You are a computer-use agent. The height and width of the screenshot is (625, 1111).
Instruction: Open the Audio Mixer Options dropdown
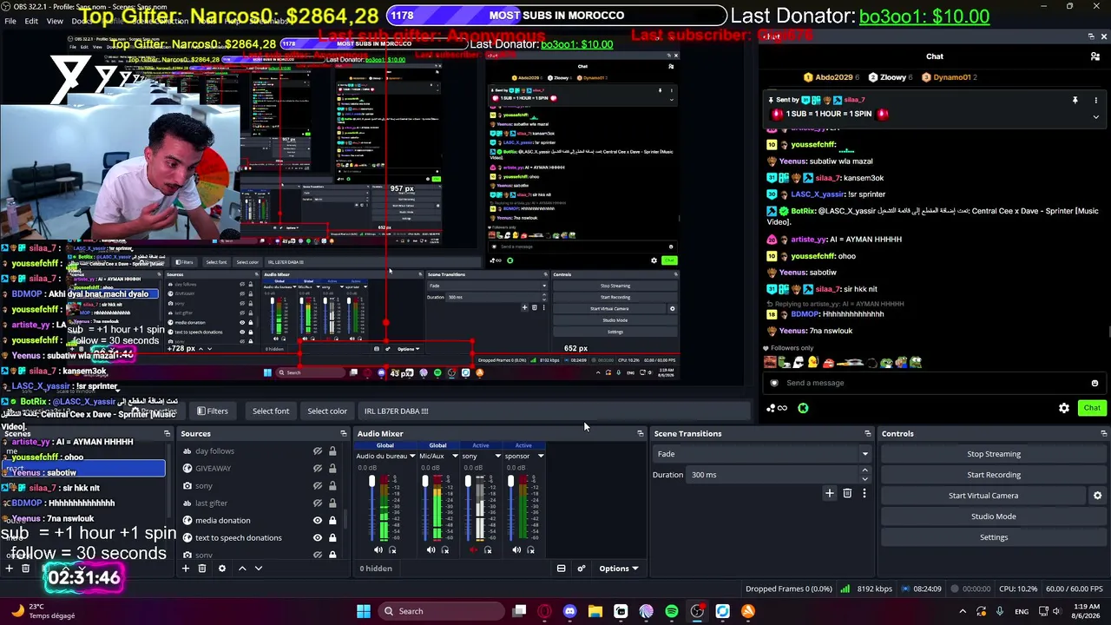click(x=619, y=569)
